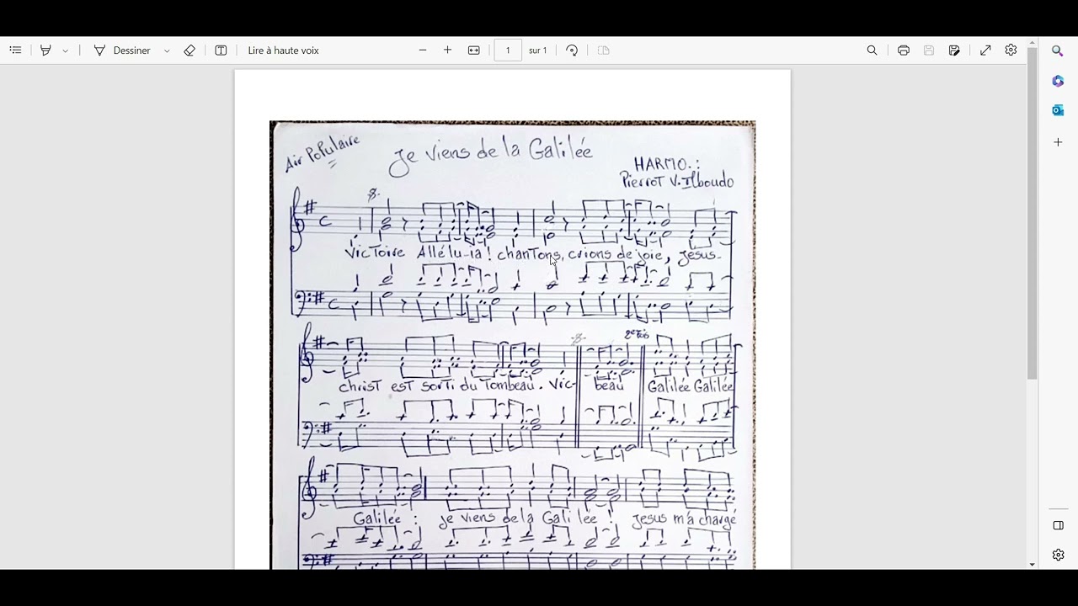Click the save as icon
This screenshot has height=606, width=1078.
coord(954,50)
